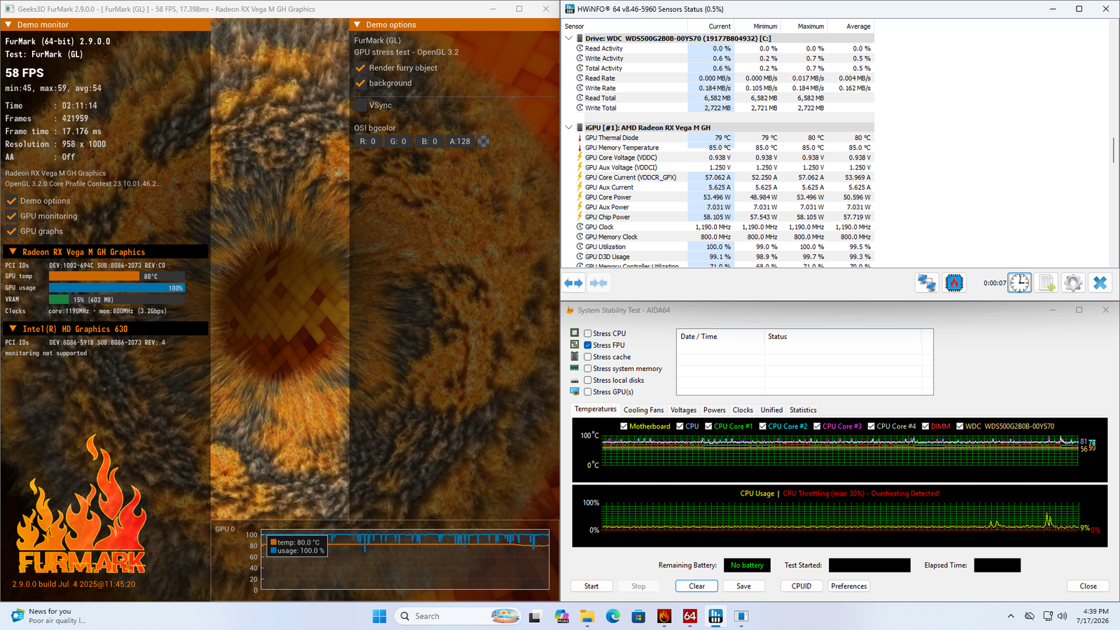Start HWiNFO logging with sheet-plus icon
1120x630 pixels.
1046,283
